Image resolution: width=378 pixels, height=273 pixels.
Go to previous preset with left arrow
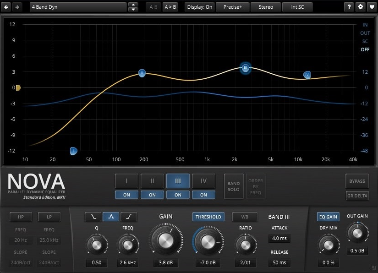[5, 7]
